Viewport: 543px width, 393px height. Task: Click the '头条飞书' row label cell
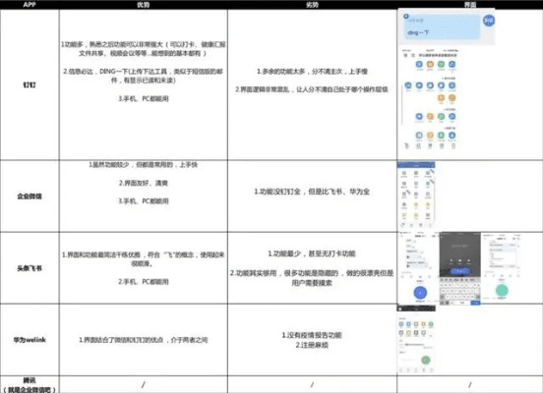(30, 268)
